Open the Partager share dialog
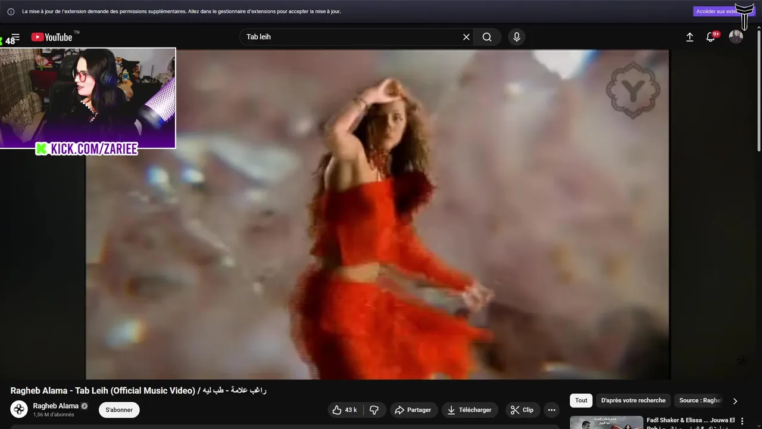Image resolution: width=762 pixels, height=429 pixels. coord(414,410)
